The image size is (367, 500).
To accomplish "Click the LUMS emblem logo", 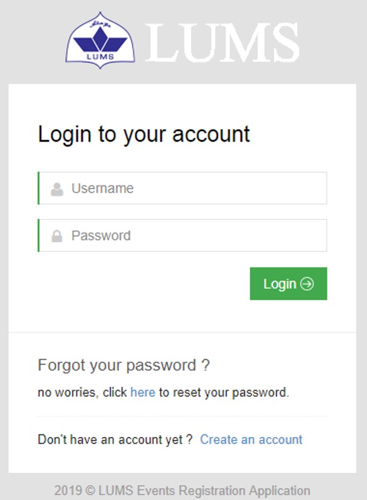I will pyautogui.click(x=100, y=41).
